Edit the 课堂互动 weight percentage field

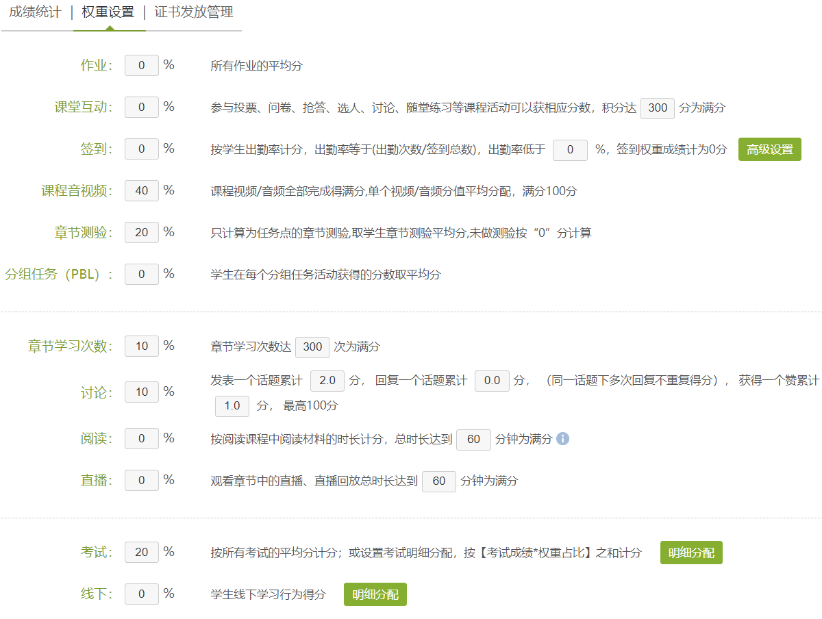(142, 108)
